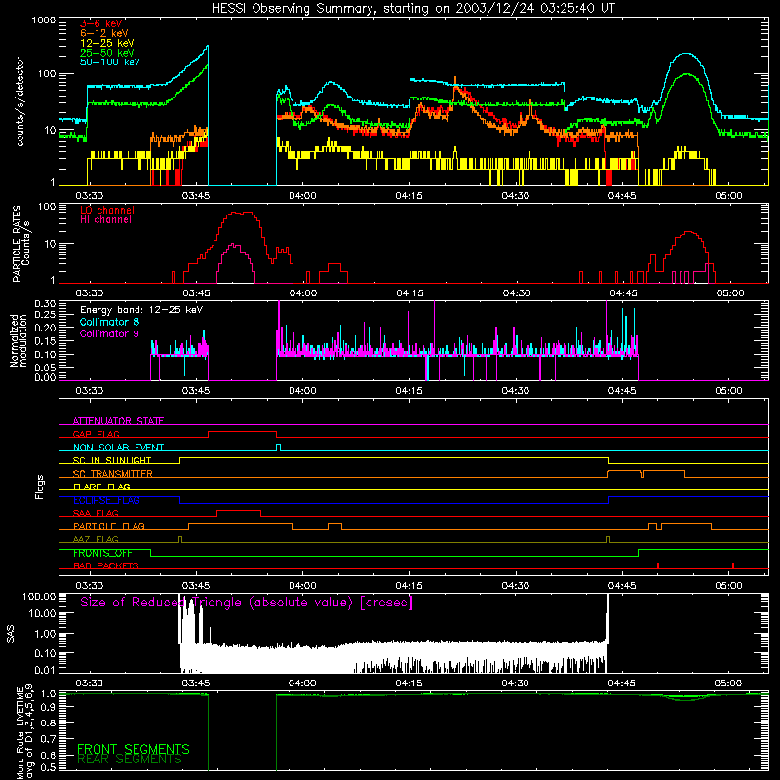Click the 100.00 tick on SAS axis

click(x=39, y=597)
